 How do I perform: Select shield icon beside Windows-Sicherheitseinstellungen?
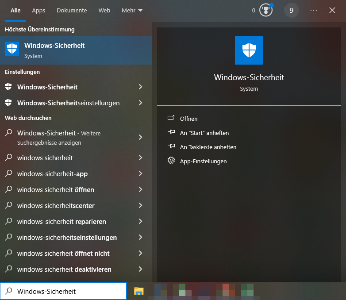pos(8,103)
